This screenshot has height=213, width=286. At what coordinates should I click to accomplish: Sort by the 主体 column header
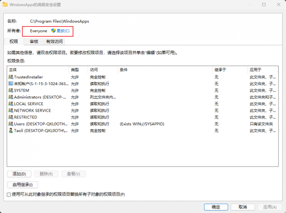pyautogui.click(x=38, y=70)
